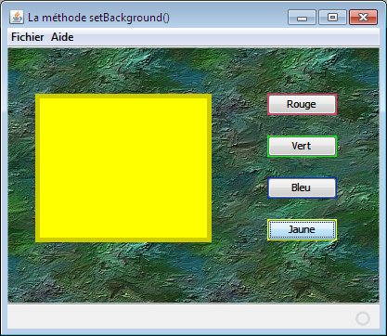This screenshot has width=387, height=336.
Task: Click the empty gray status bar
Action: [x=179, y=317]
